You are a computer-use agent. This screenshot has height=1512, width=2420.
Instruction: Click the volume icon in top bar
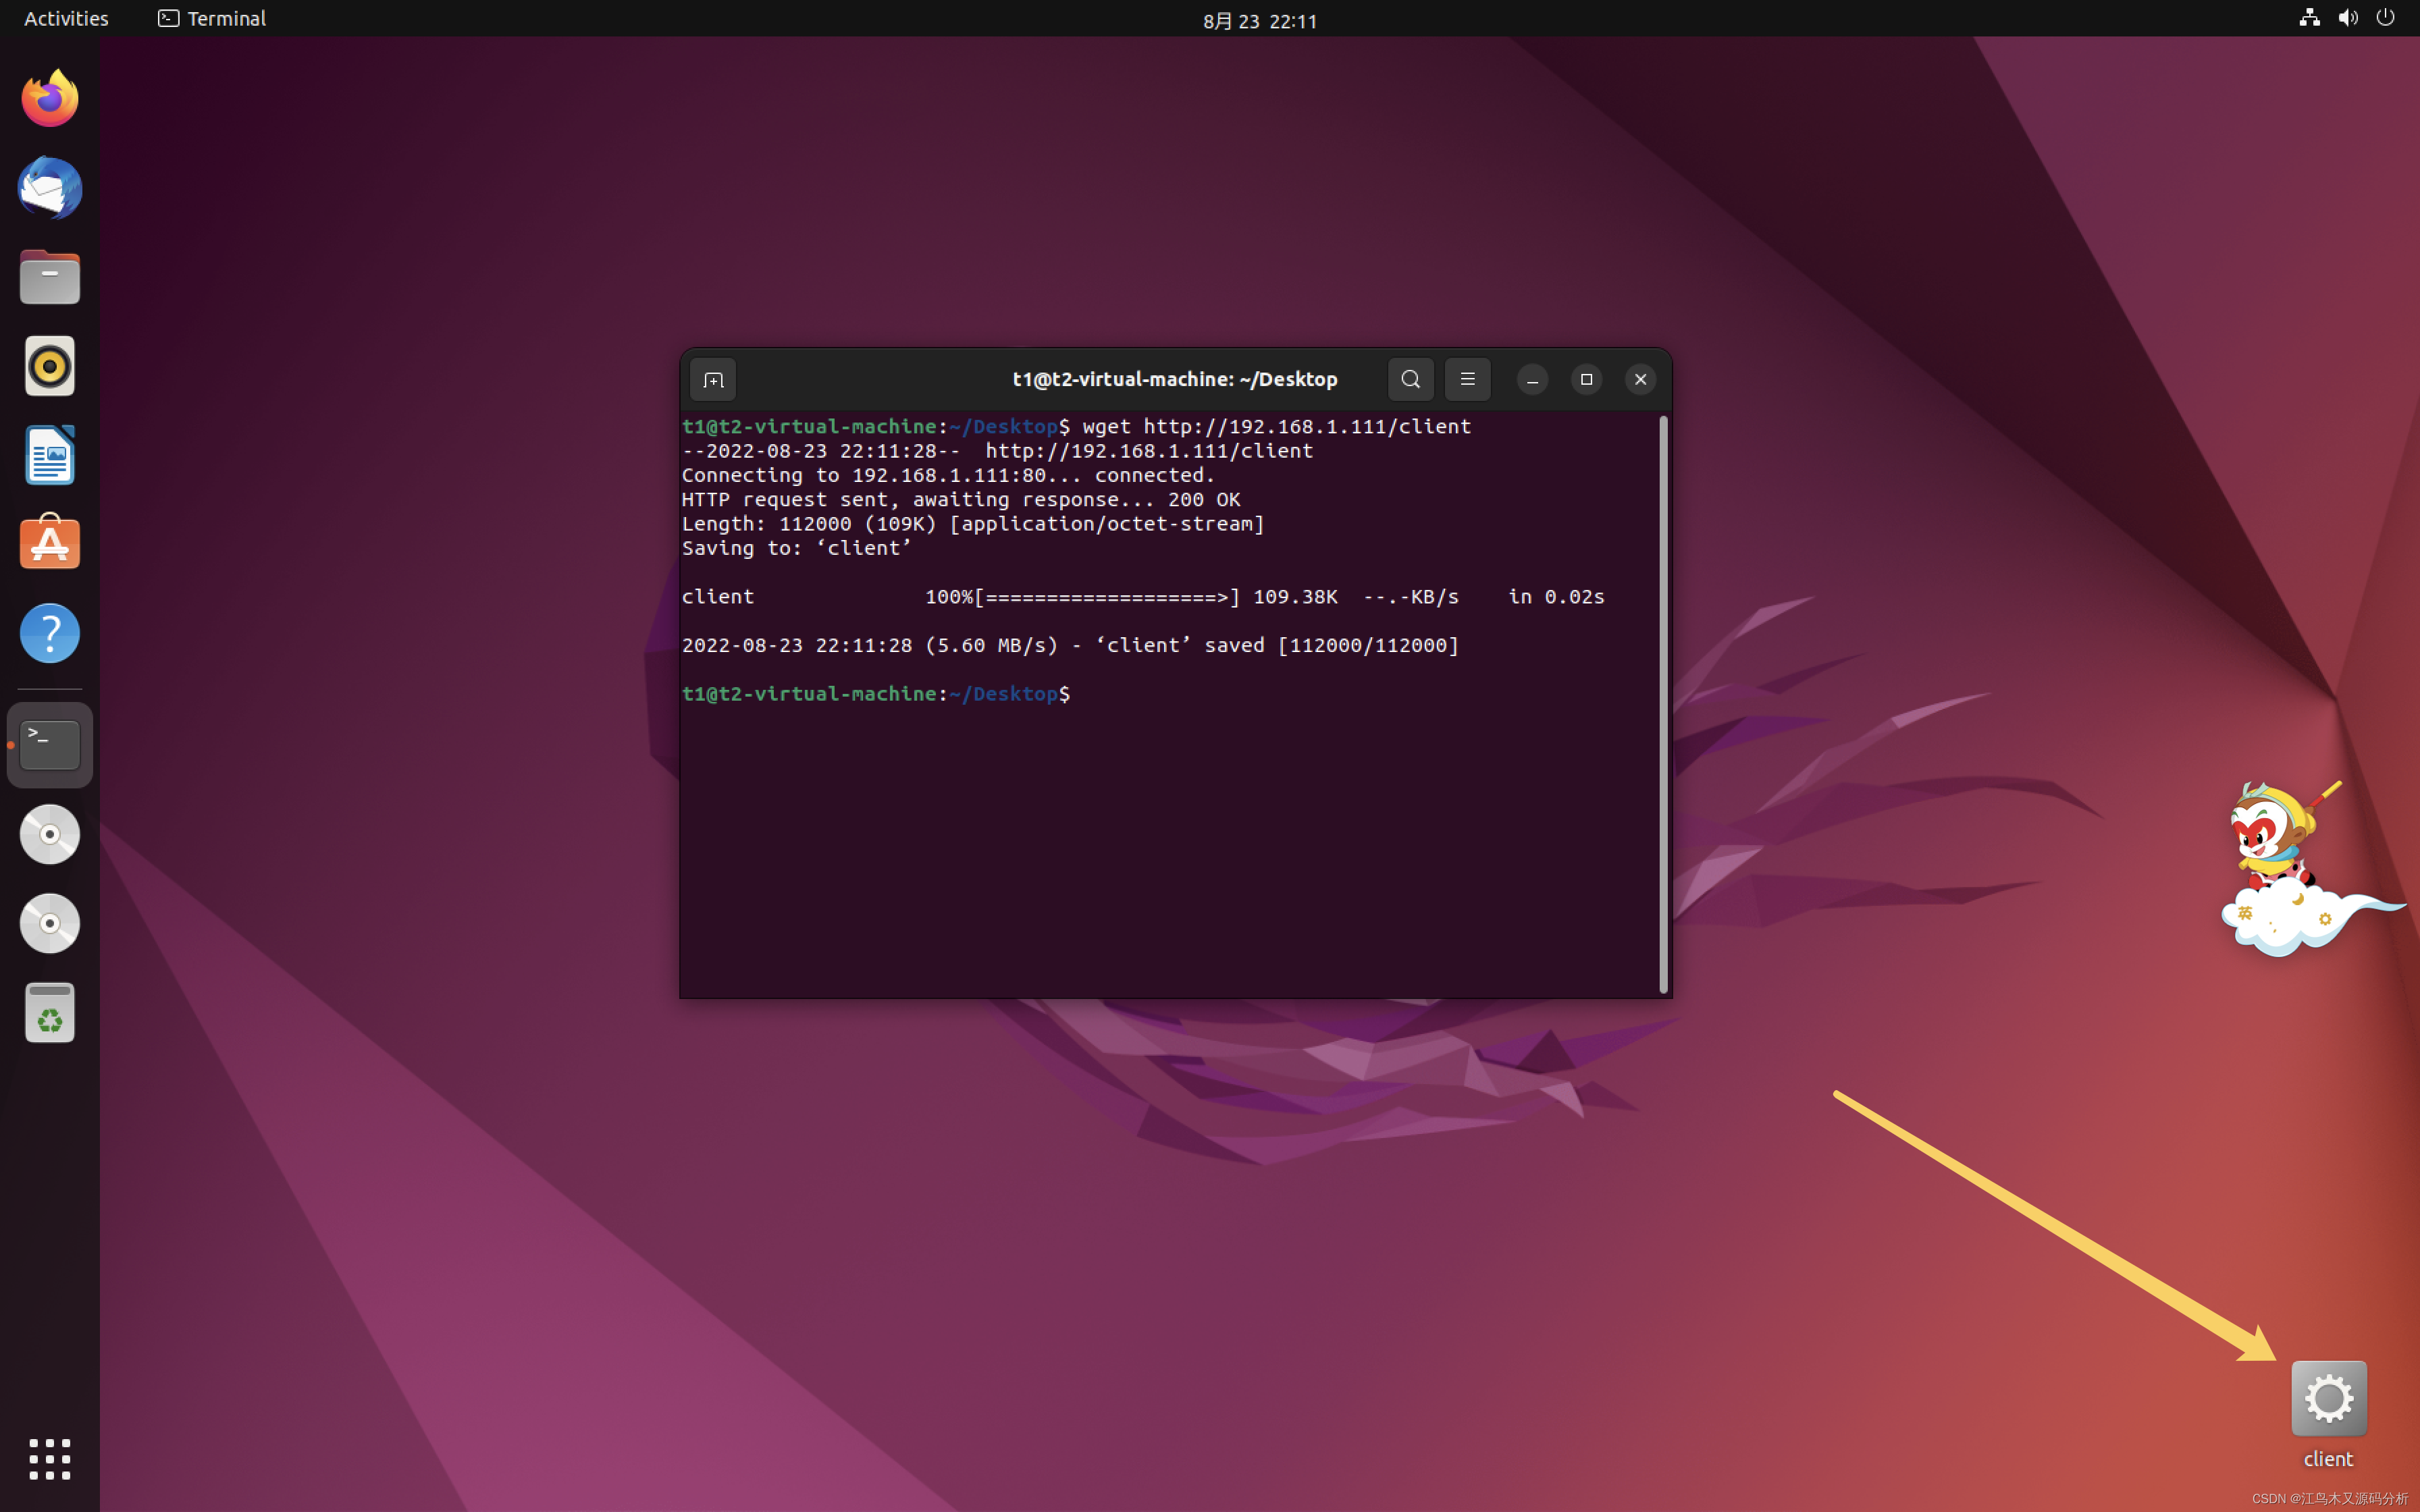click(2348, 18)
